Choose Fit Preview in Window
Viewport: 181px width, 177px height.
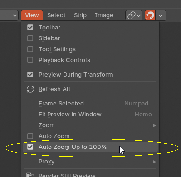(90, 115)
